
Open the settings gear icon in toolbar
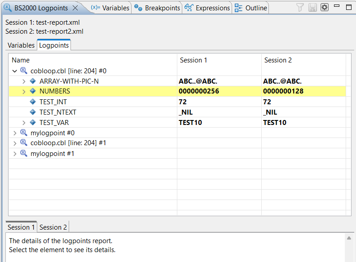coord(324,8)
